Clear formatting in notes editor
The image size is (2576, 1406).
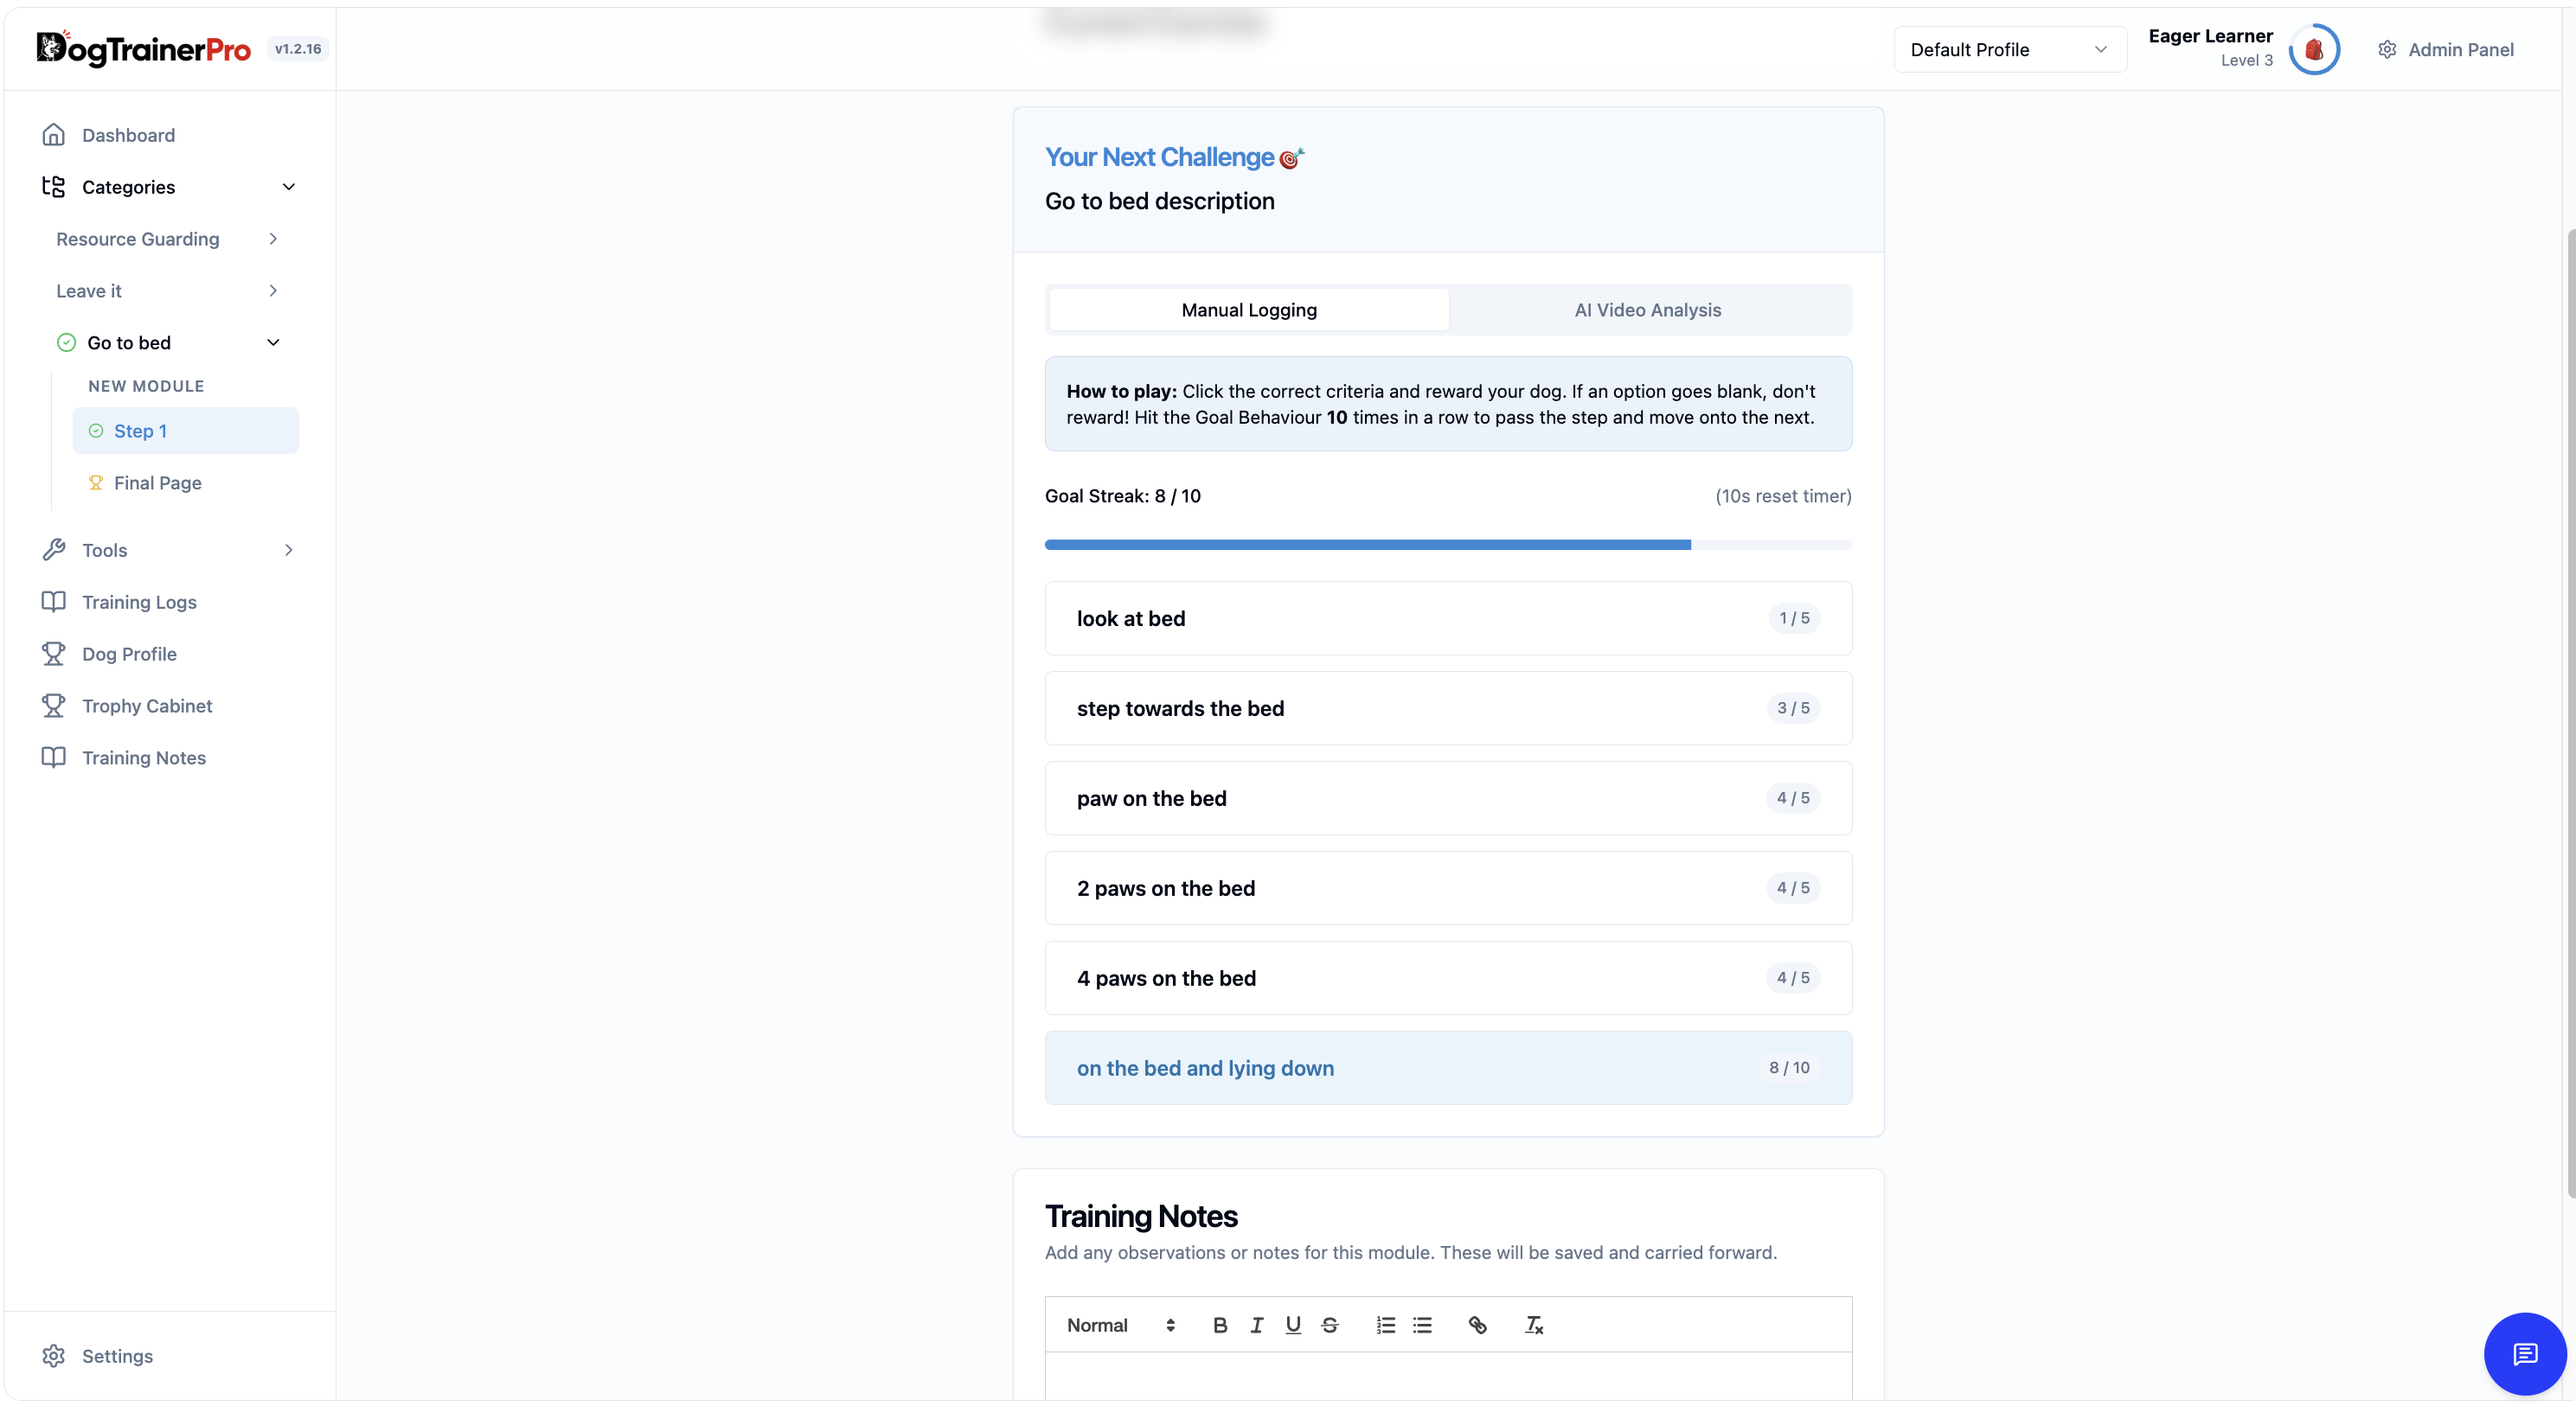[x=1533, y=1325]
